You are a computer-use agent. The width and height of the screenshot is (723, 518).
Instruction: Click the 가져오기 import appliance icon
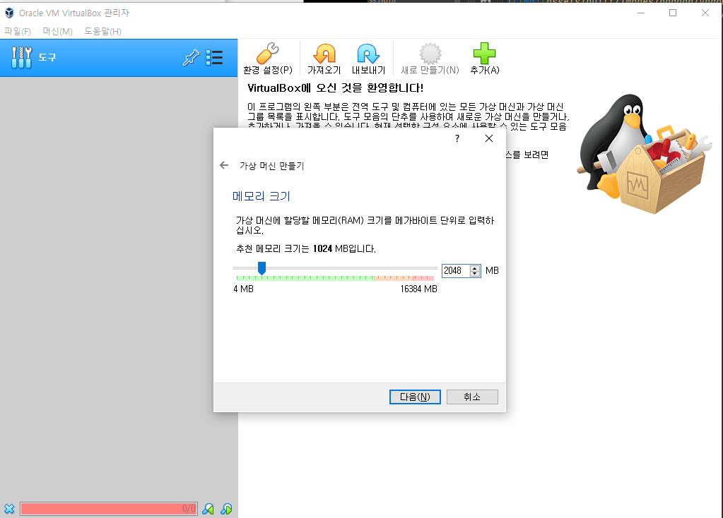324,54
